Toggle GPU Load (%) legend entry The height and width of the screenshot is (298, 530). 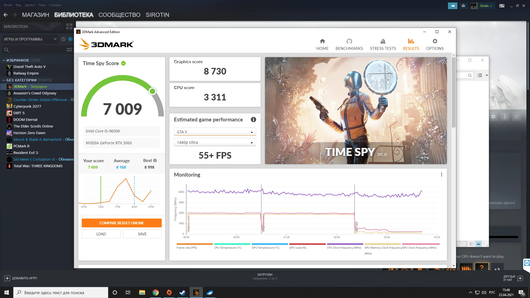point(307,246)
